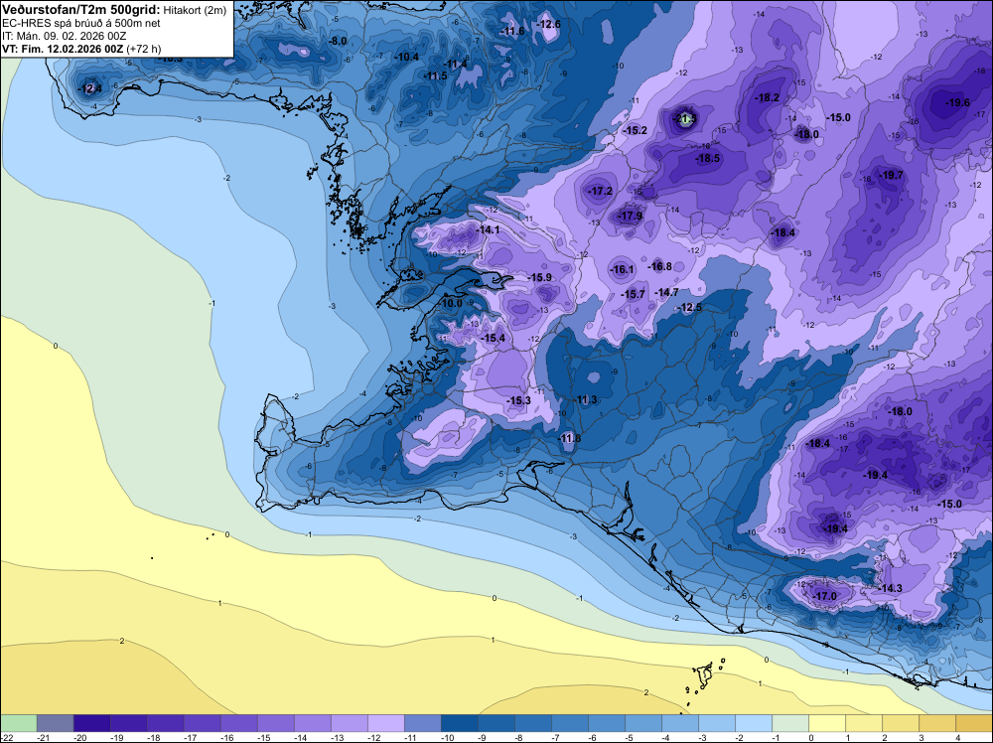Click the -18.5 temperature label
The width and height of the screenshot is (993, 743).
707,158
